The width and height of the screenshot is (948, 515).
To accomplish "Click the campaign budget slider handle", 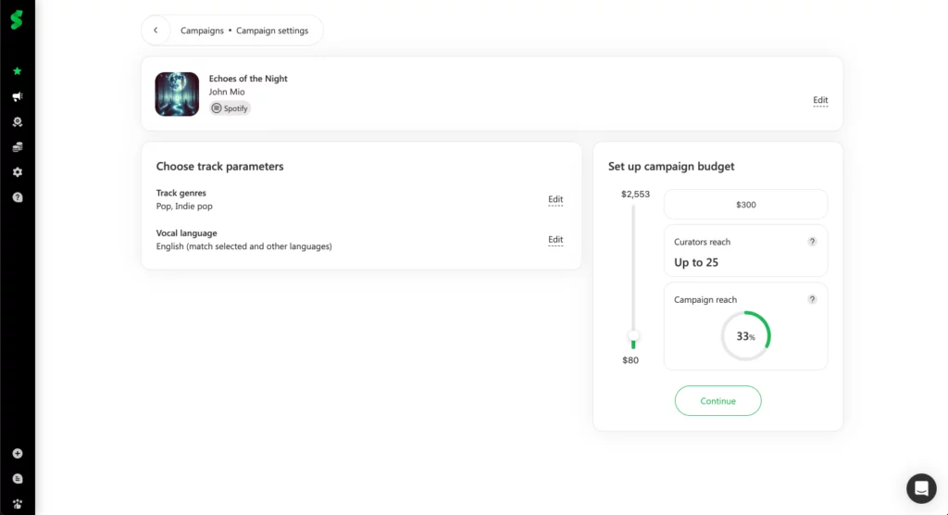I will click(x=633, y=335).
